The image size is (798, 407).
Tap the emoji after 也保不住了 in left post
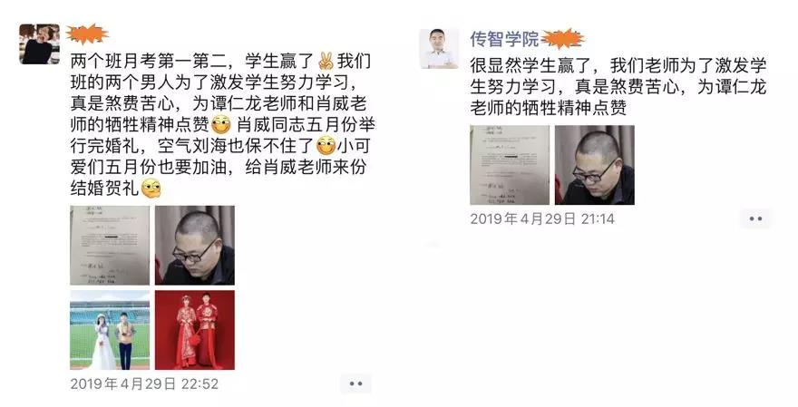(326, 146)
